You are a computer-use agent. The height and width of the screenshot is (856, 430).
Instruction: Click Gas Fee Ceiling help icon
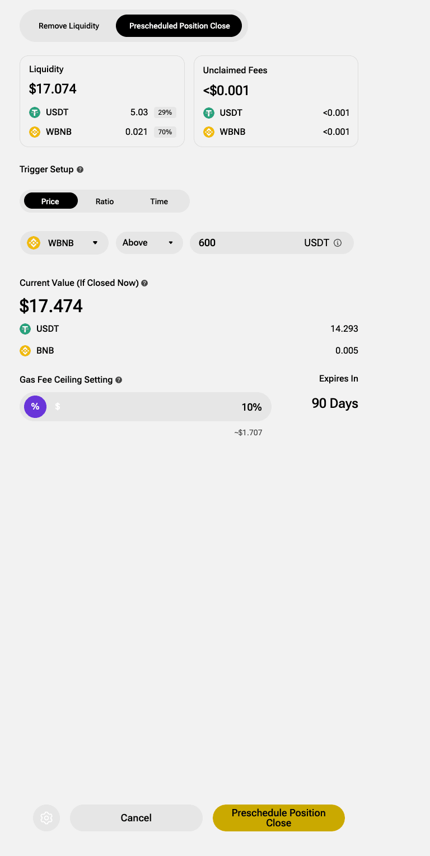(119, 380)
